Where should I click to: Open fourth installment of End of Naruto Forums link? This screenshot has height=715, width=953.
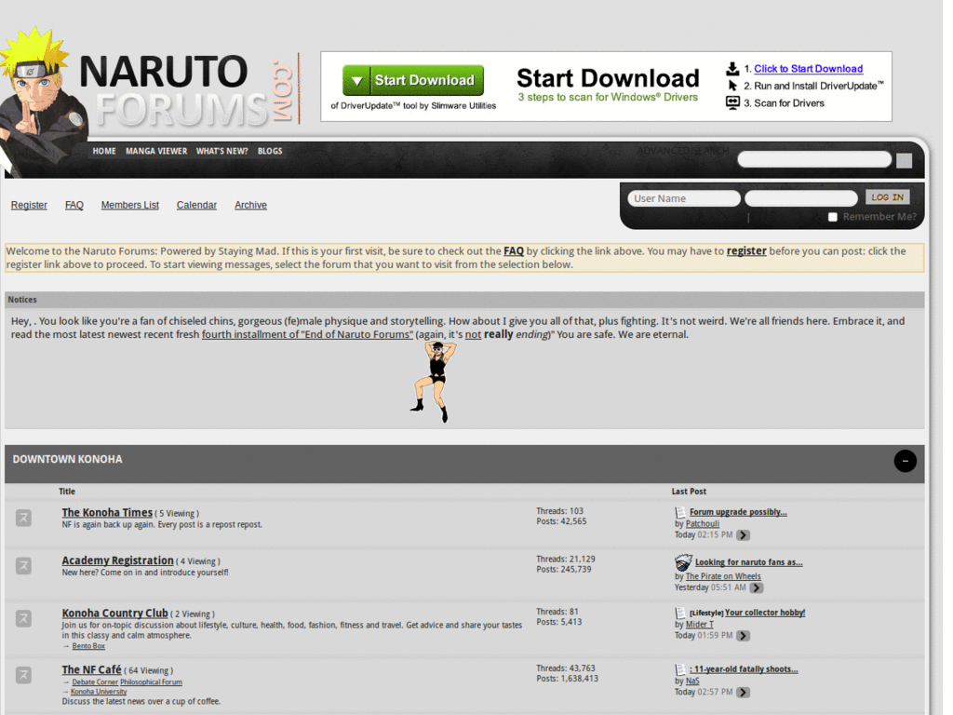[x=307, y=334]
